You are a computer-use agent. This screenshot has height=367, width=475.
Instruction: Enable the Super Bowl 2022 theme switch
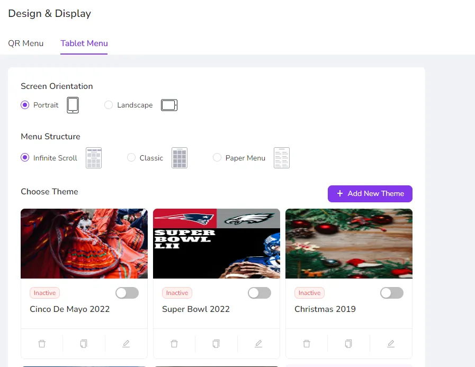point(259,293)
